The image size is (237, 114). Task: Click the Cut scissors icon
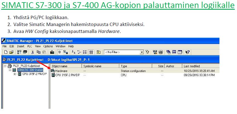click(33, 52)
